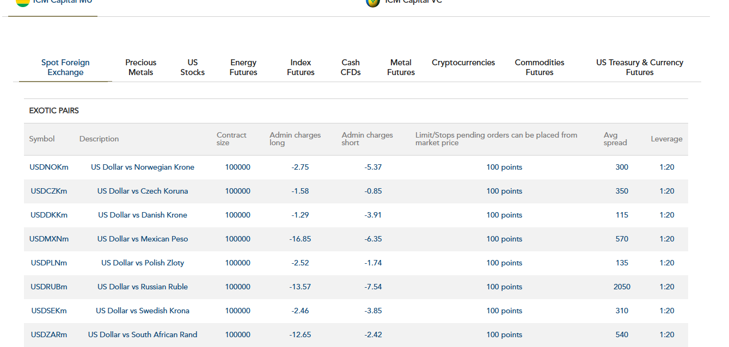The image size is (729, 347).
Task: Click the ICM Capital MU flag icon
Action: pos(23,2)
